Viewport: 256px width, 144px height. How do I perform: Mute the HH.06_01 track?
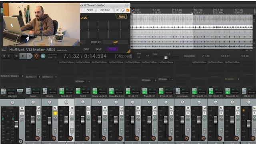[x=138, y=108]
